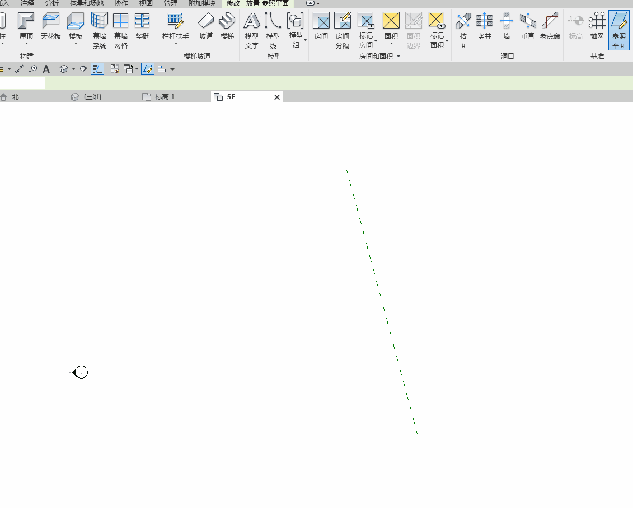Select the 屋顶 (Roof) tool icon

pyautogui.click(x=26, y=21)
